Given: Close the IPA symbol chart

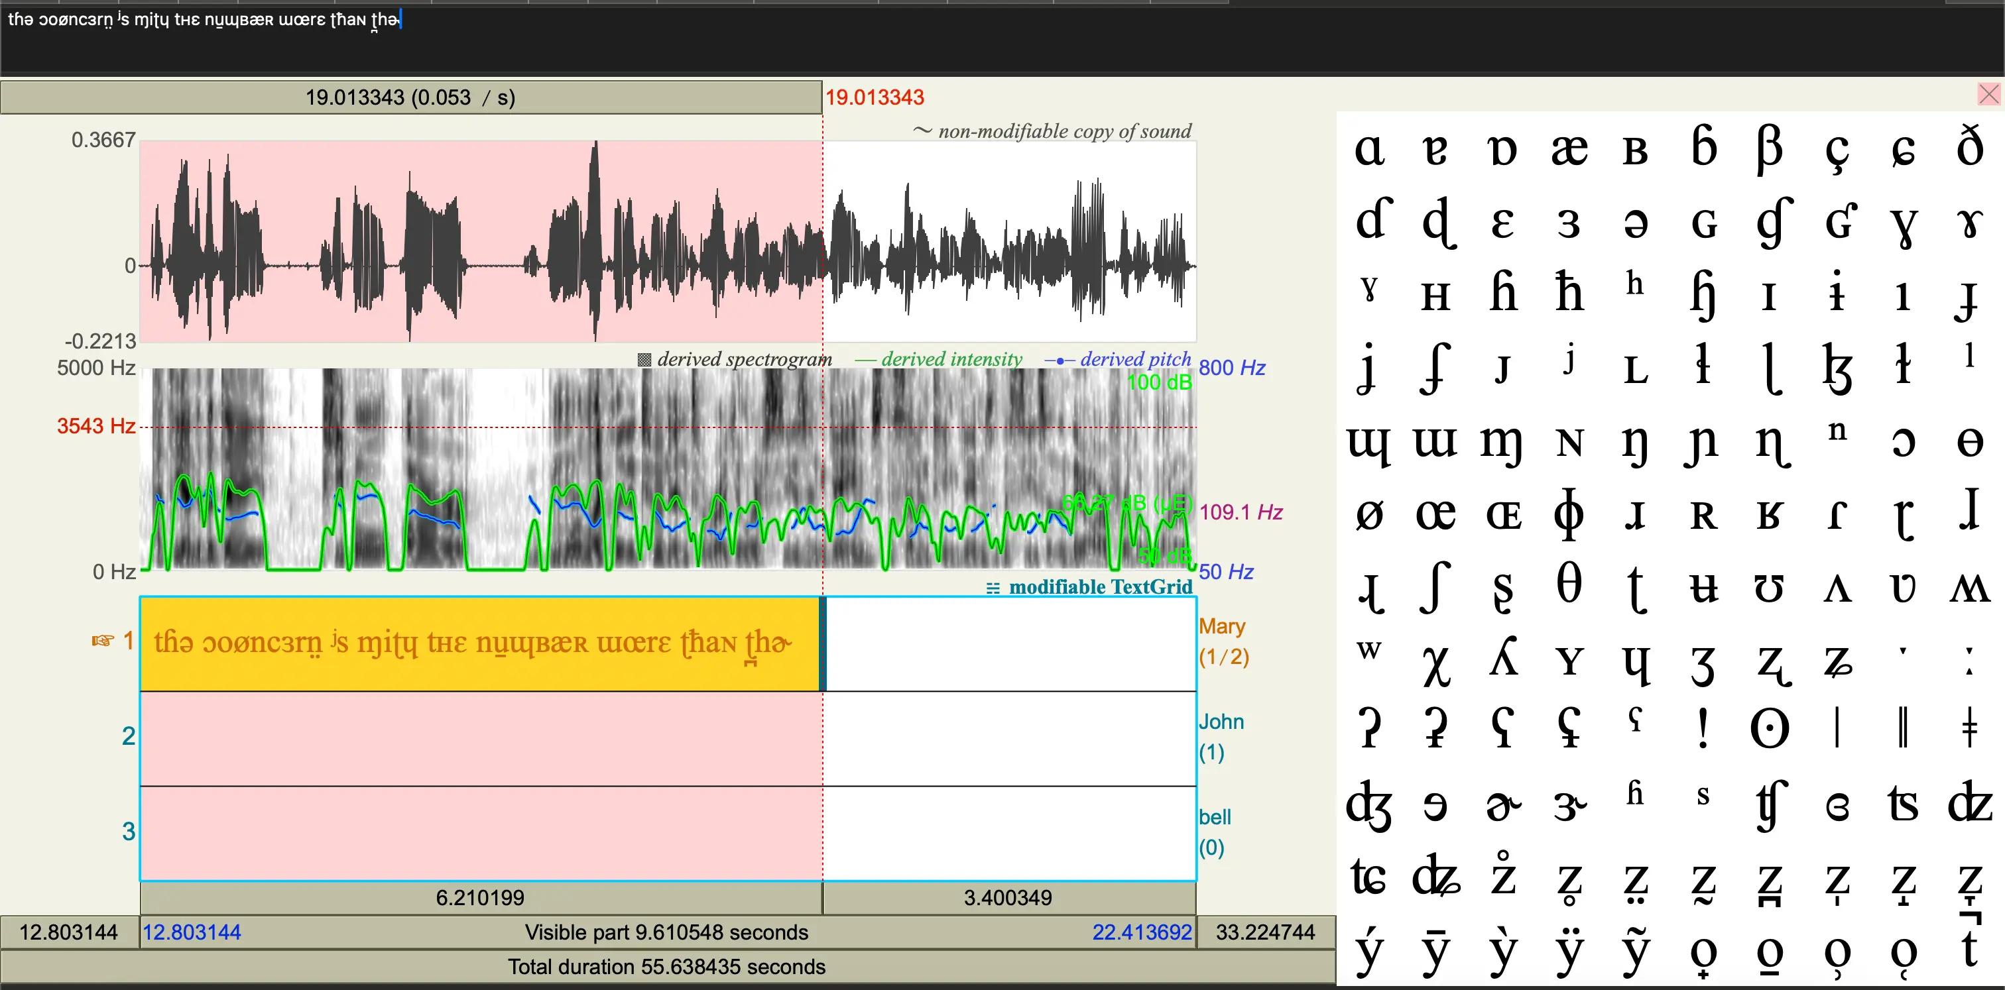Looking at the screenshot, I should point(1988,95).
